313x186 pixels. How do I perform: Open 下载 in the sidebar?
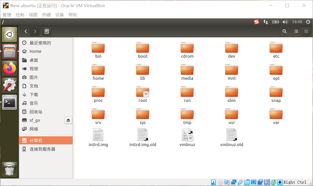coord(46,94)
